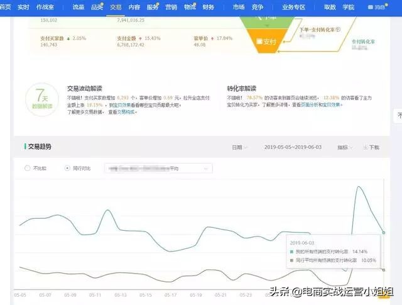The width and height of the screenshot is (402, 305).
Task: Open the 学院 page
Action: tap(349, 7)
